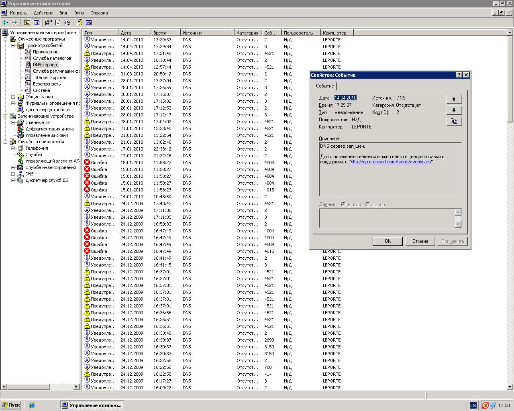Expand the DNS node under Службы и приложения
Screen dimensions: 514x411
(13, 174)
